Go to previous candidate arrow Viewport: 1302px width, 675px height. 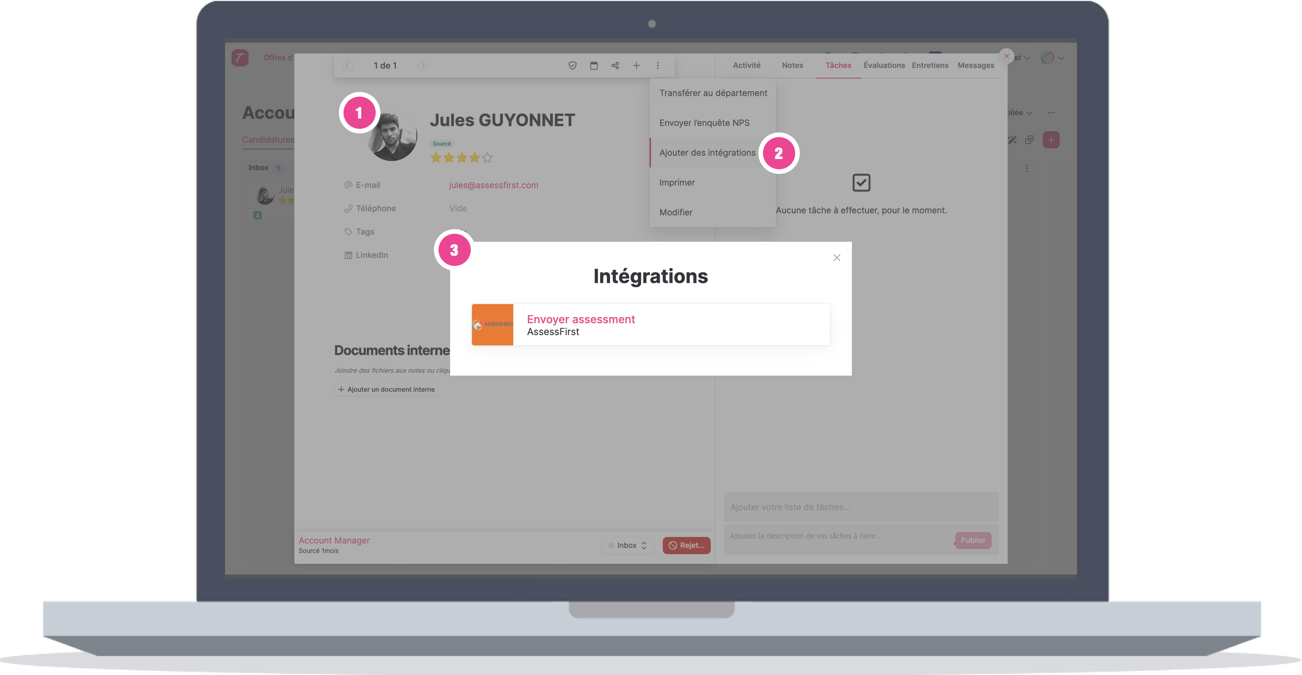(x=348, y=66)
